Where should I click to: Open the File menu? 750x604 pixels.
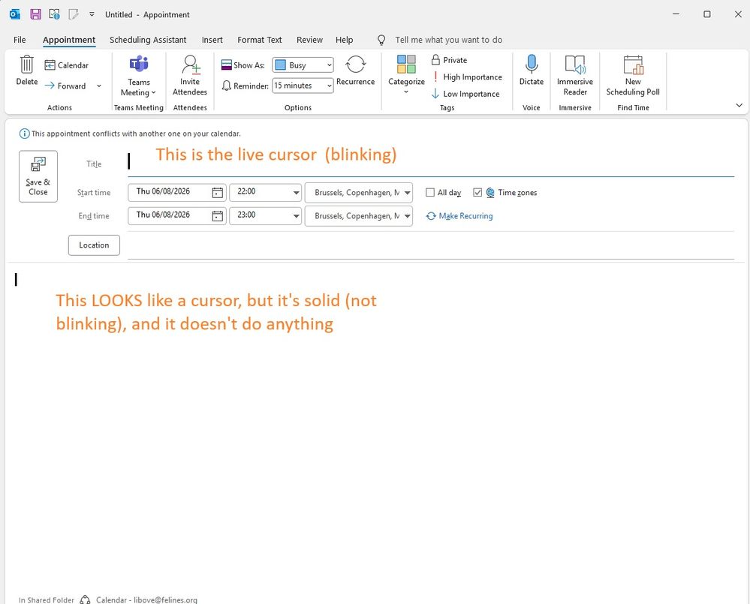[20, 40]
